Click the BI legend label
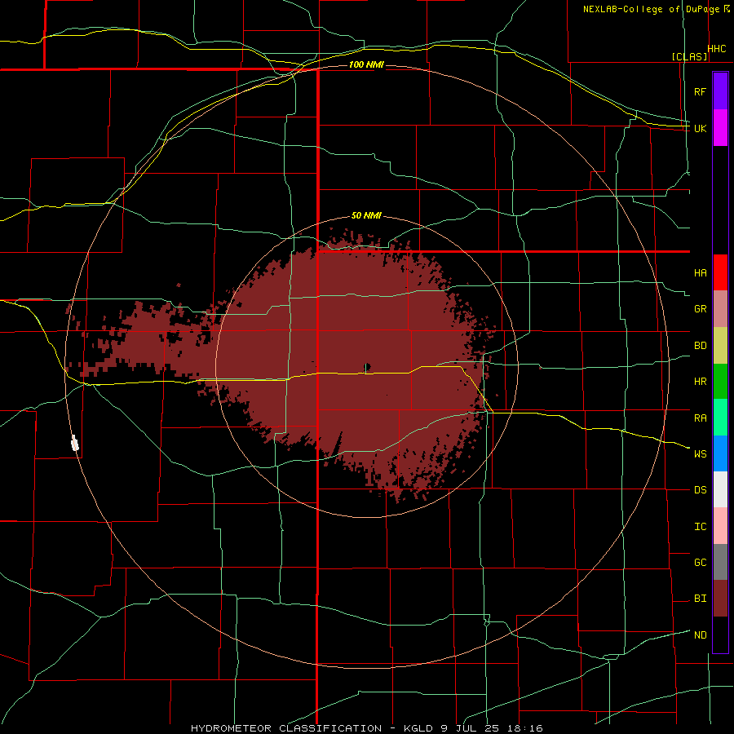 point(700,599)
